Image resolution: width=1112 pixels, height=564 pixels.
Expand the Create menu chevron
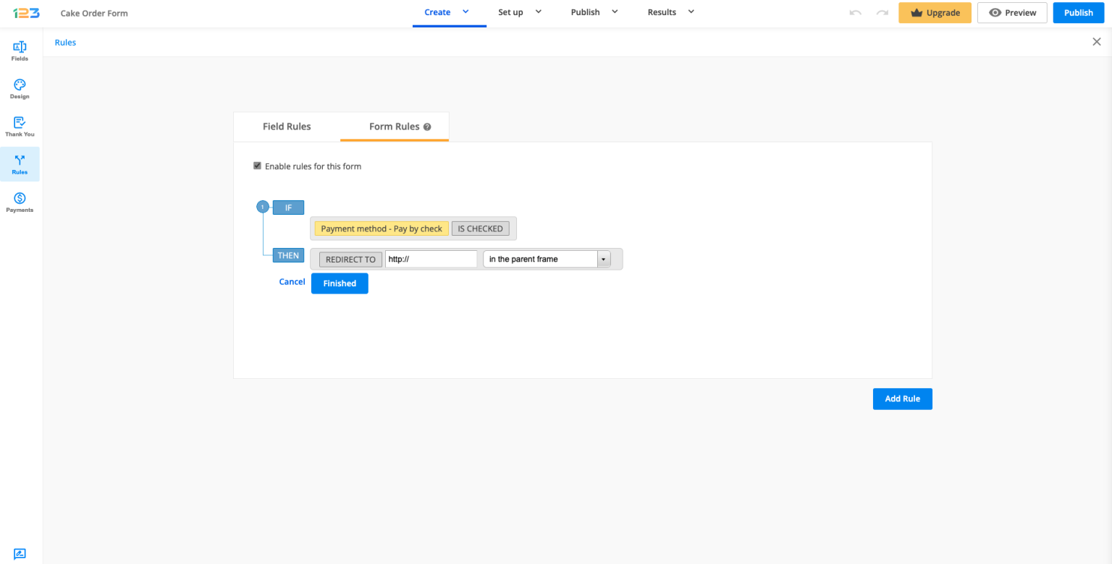(466, 12)
